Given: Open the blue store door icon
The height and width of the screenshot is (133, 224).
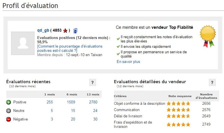Looking at the screenshot, I should pyautogui.click(x=75, y=31).
